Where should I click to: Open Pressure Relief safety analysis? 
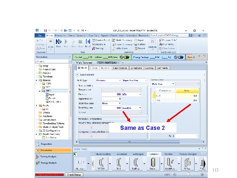pos(168,40)
